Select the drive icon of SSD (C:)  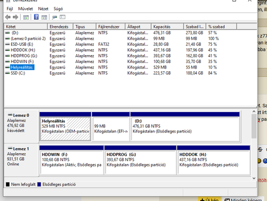(7, 73)
